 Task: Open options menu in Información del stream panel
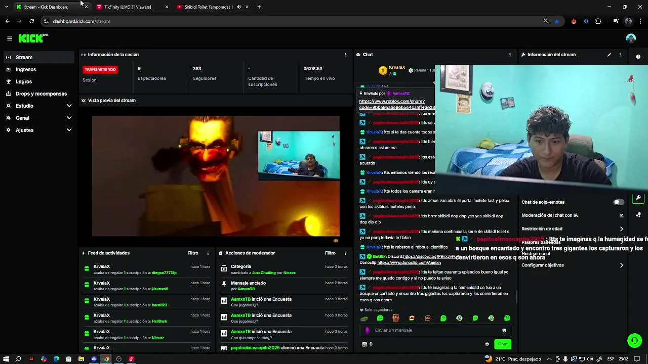click(620, 55)
